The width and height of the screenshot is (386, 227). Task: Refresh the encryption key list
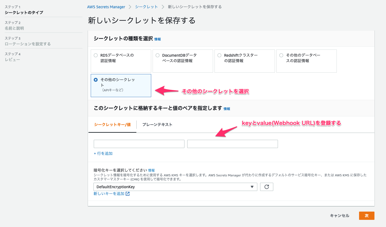tap(266, 187)
